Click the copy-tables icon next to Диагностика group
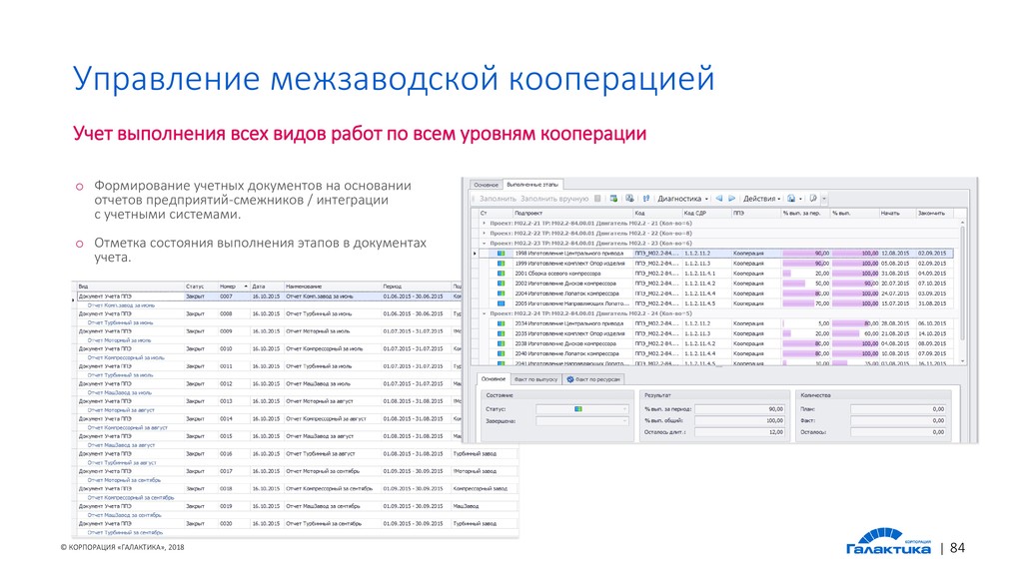This screenshot has width=1023, height=575. click(629, 199)
